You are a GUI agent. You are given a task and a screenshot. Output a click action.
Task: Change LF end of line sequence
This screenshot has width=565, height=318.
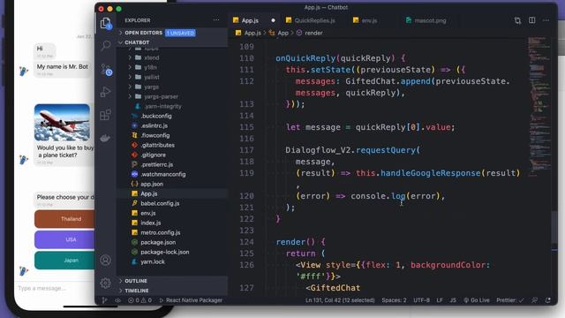click(440, 300)
